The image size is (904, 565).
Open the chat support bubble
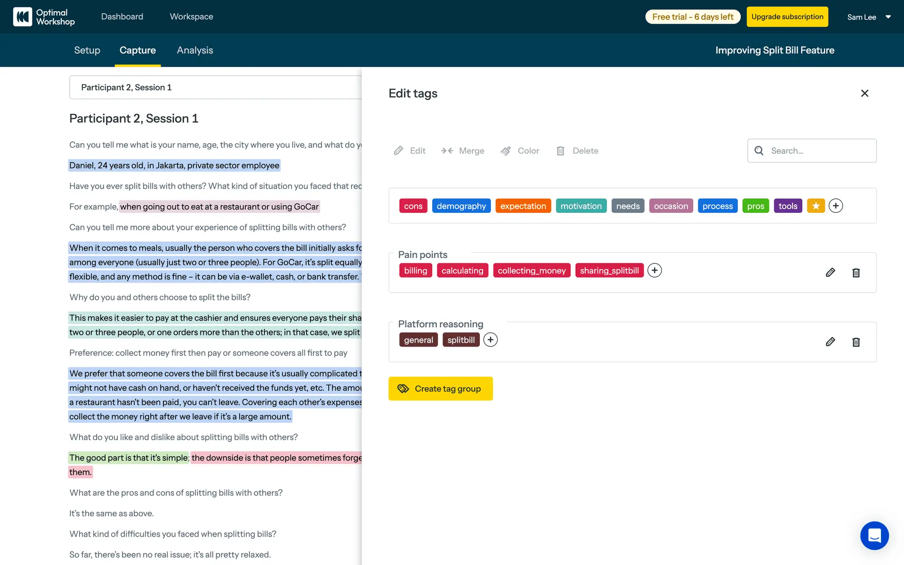tap(874, 535)
